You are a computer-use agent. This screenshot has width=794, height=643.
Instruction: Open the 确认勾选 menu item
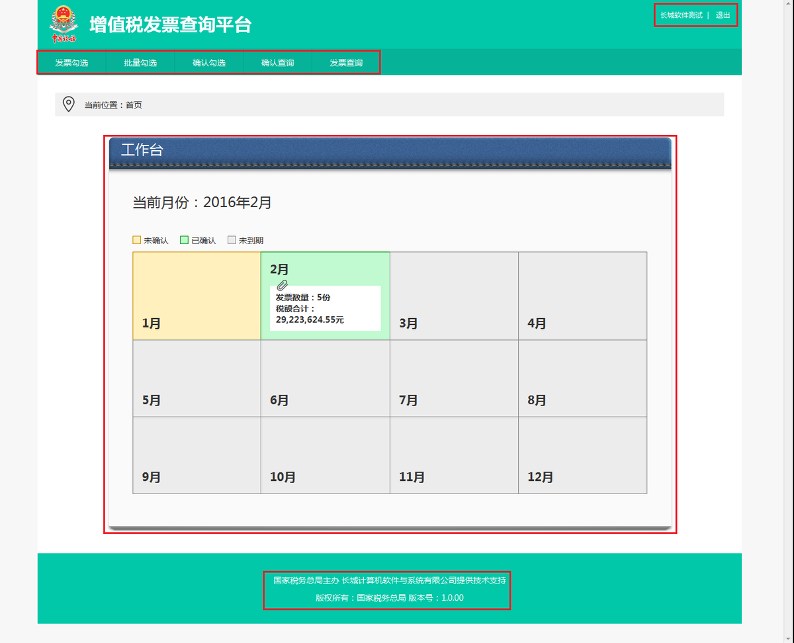(208, 62)
